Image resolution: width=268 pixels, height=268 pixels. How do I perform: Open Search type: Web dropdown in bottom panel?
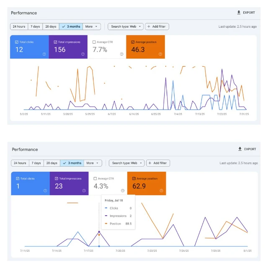click(126, 163)
